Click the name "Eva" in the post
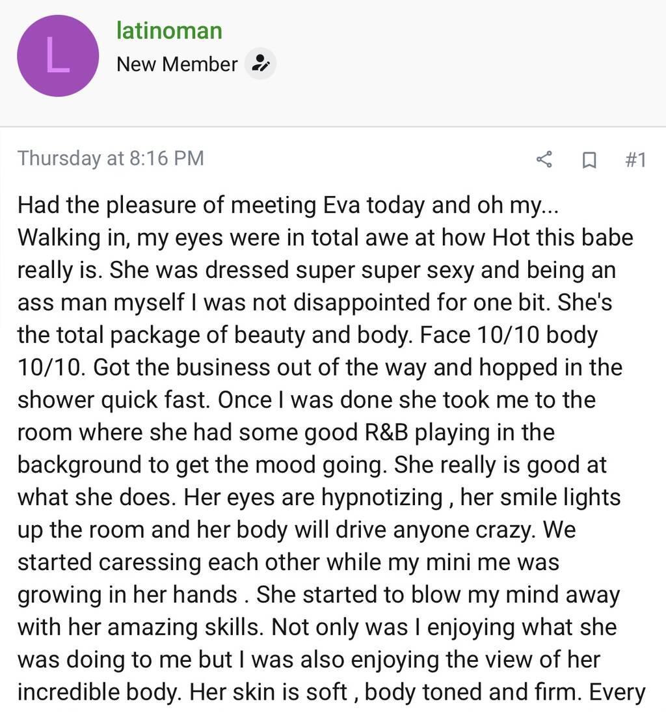 (x=341, y=205)
